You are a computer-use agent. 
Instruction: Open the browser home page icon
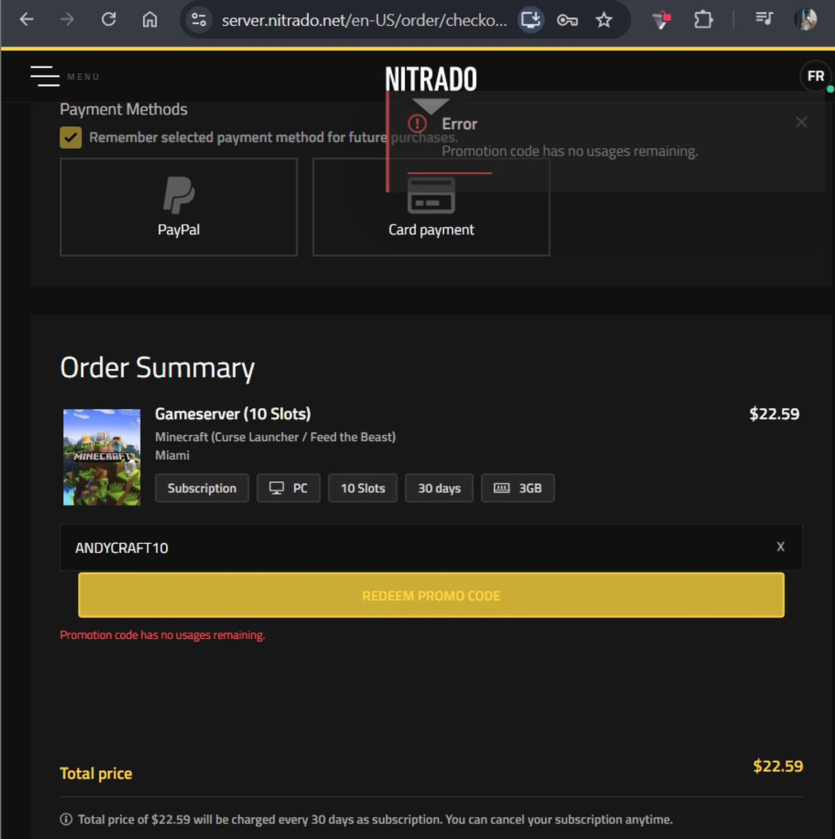(x=149, y=20)
